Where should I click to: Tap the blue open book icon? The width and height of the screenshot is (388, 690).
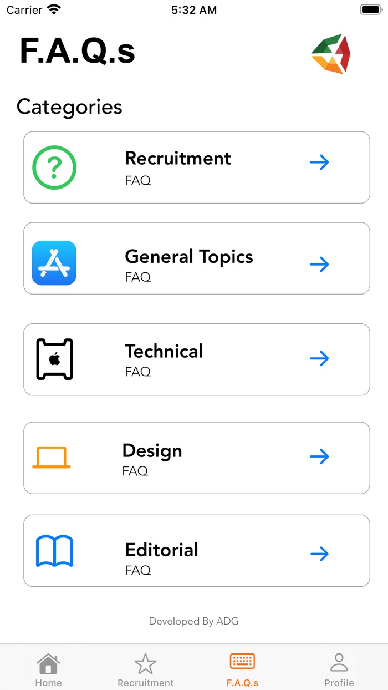click(54, 551)
